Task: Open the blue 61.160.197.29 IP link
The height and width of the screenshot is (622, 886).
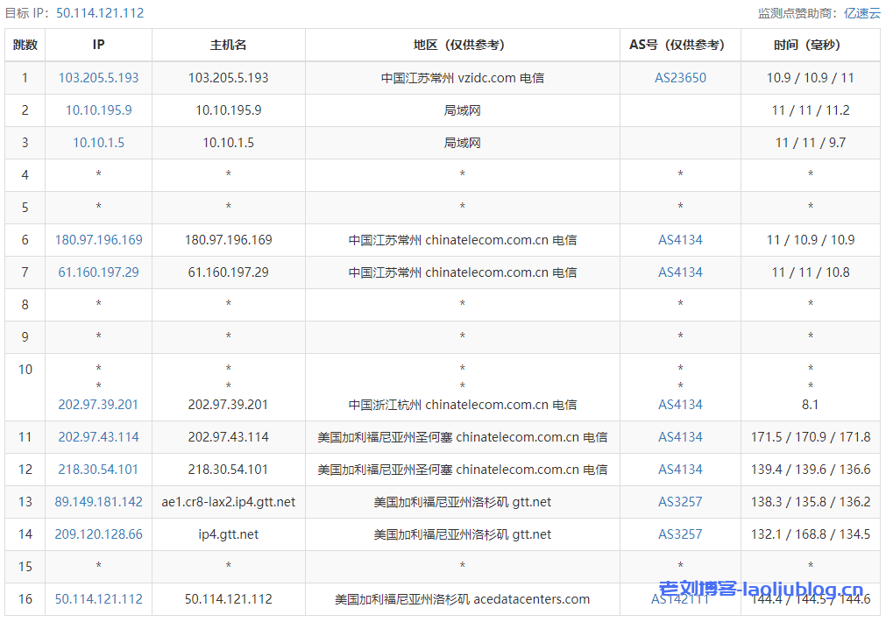Action: (x=98, y=272)
